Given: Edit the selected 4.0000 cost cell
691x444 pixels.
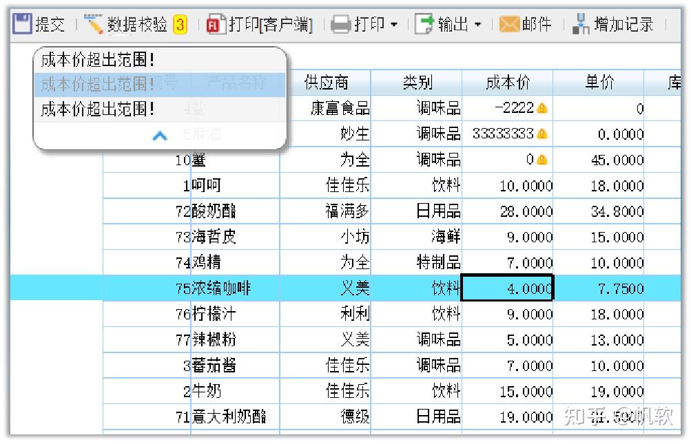Looking at the screenshot, I should click(507, 288).
